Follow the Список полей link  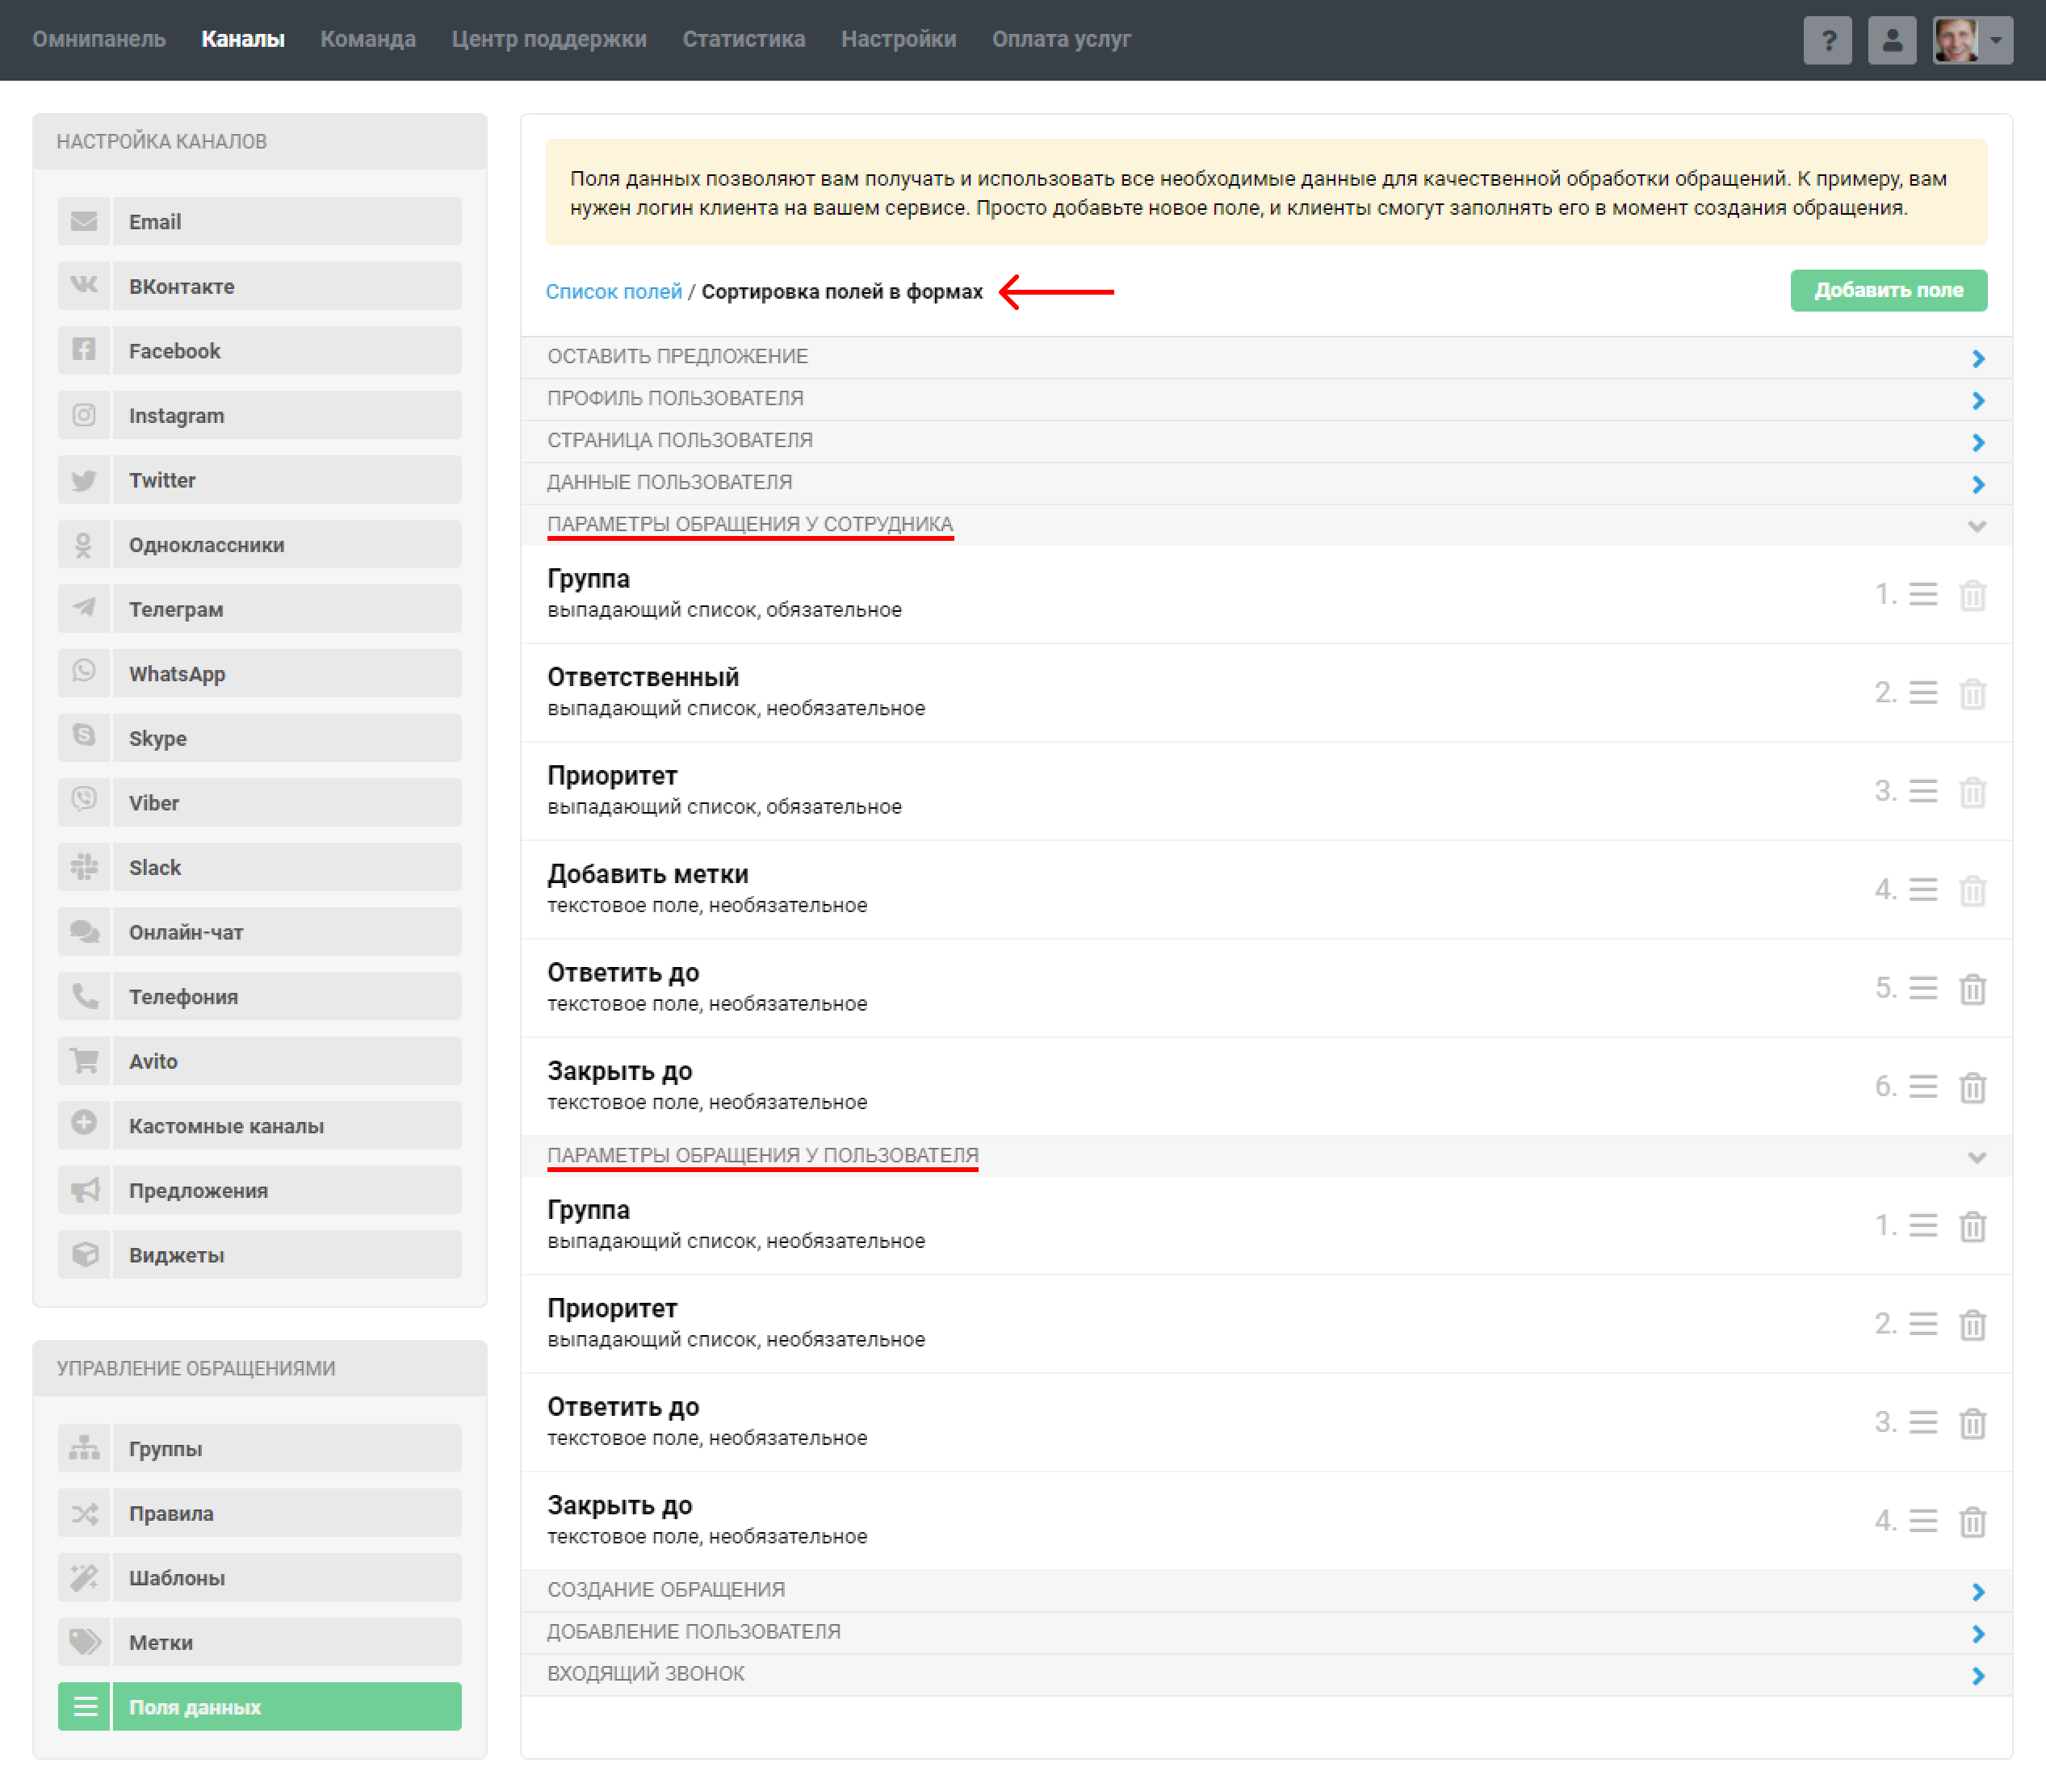[613, 291]
